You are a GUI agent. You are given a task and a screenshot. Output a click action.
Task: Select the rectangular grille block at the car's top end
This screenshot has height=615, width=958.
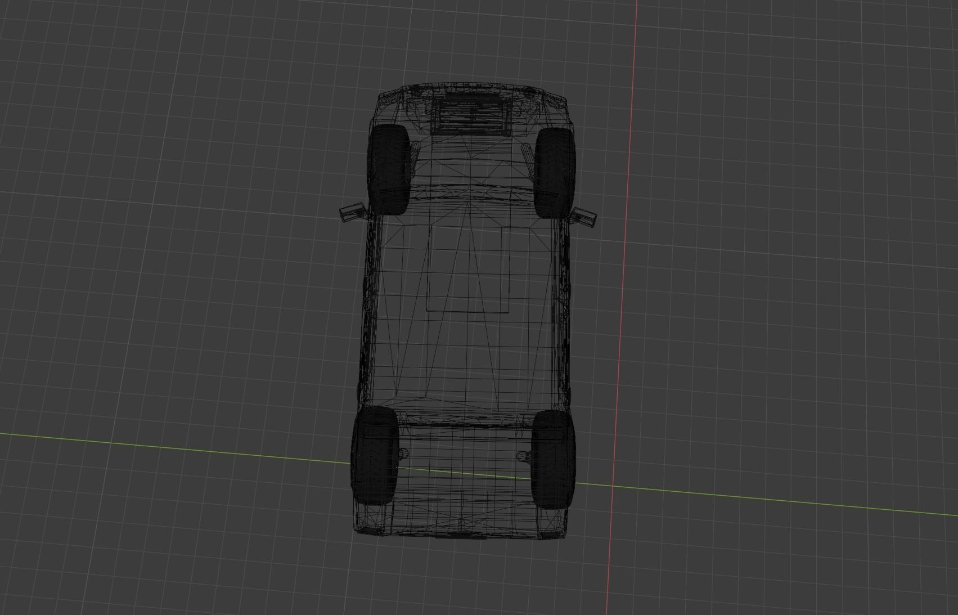(x=471, y=116)
